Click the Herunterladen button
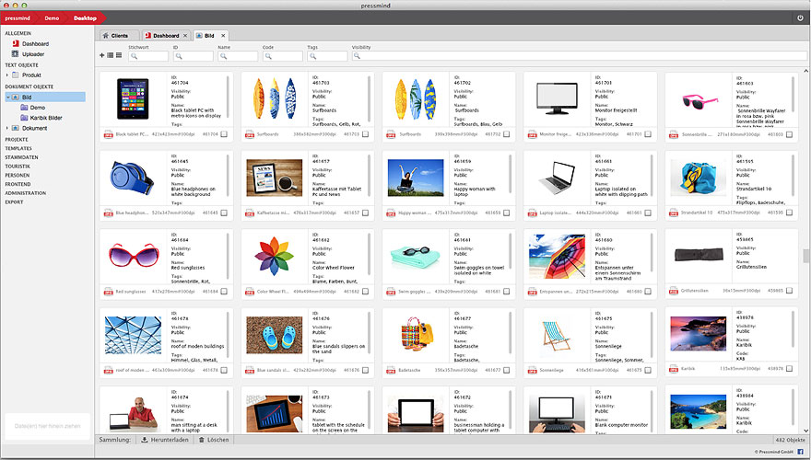811x460 pixels. tap(166, 441)
